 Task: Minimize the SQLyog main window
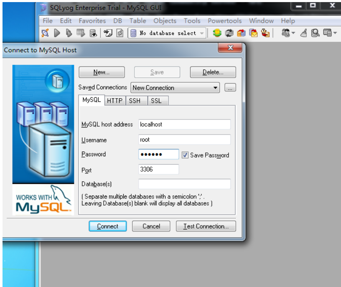tap(299, 6)
